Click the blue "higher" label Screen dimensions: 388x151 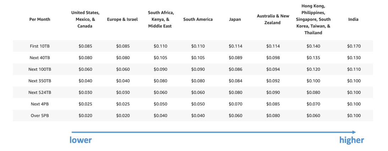coord(351,140)
